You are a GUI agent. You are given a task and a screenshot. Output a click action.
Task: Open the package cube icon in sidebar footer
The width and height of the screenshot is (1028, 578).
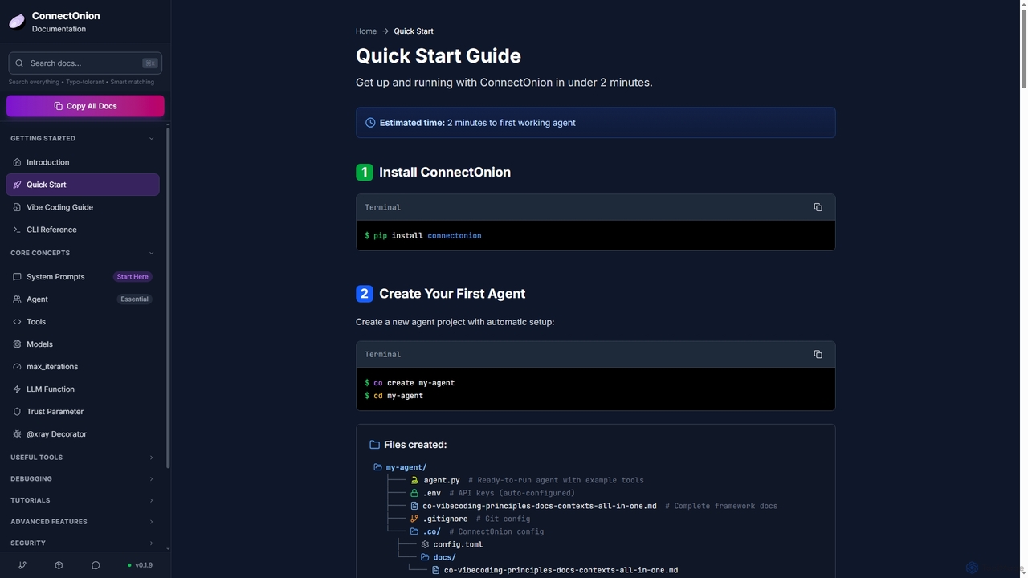(x=59, y=565)
